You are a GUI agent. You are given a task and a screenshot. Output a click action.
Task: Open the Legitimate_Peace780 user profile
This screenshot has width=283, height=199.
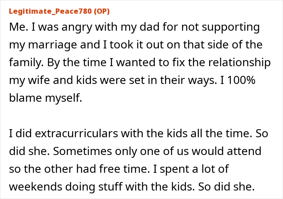click(50, 11)
